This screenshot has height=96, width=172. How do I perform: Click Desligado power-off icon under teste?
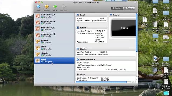pyautogui.click(x=42, y=62)
